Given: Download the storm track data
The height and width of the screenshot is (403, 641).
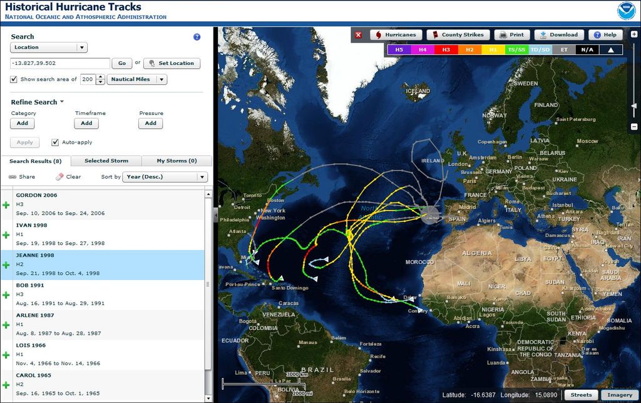Looking at the screenshot, I should (559, 35).
